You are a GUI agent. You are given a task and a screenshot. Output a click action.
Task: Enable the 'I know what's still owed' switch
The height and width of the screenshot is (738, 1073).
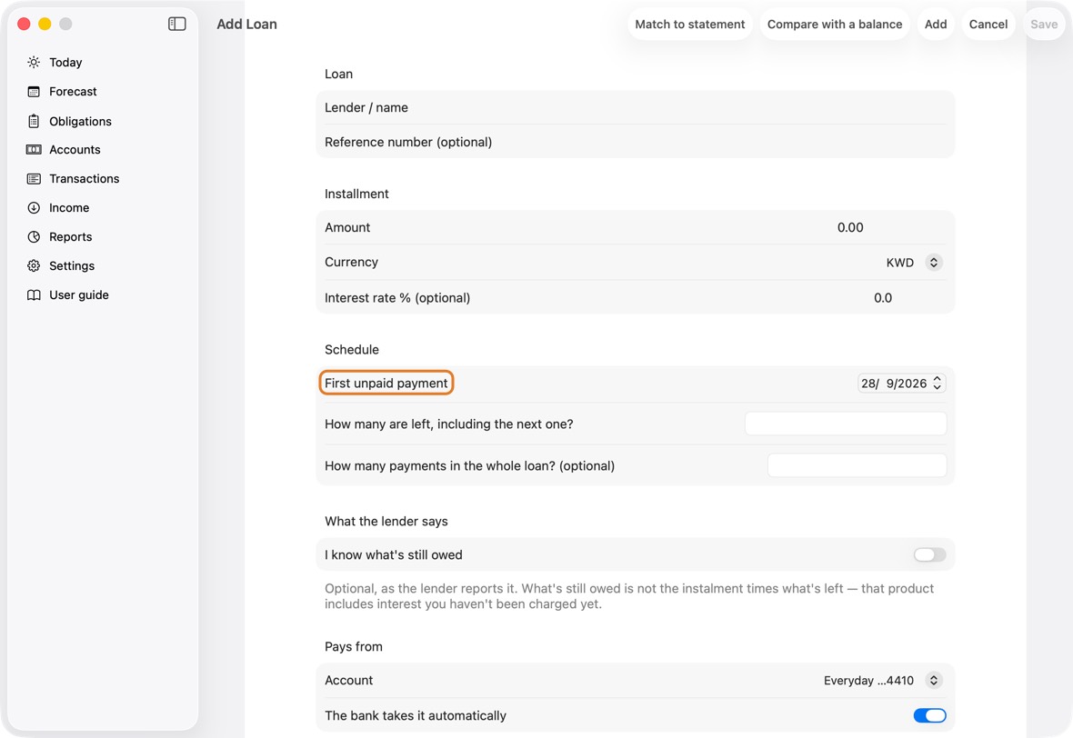929,554
